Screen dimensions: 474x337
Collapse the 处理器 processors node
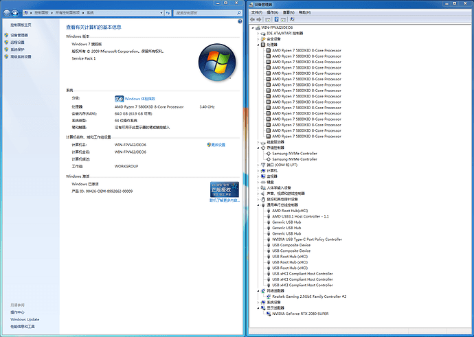pos(258,45)
